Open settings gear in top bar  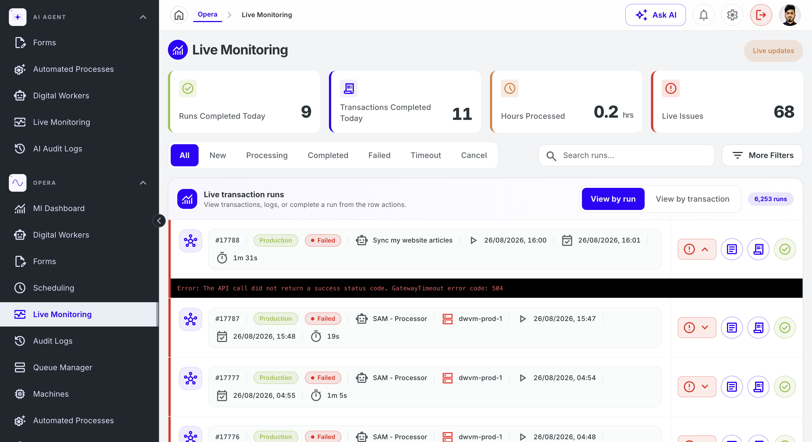click(x=732, y=15)
